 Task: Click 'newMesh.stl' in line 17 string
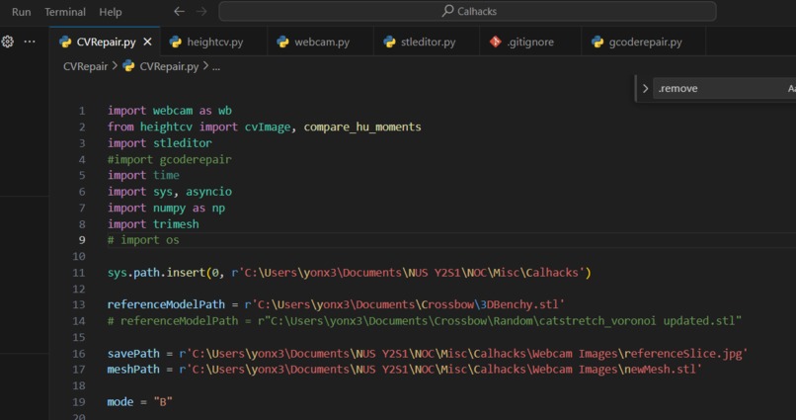pyautogui.click(x=660, y=370)
